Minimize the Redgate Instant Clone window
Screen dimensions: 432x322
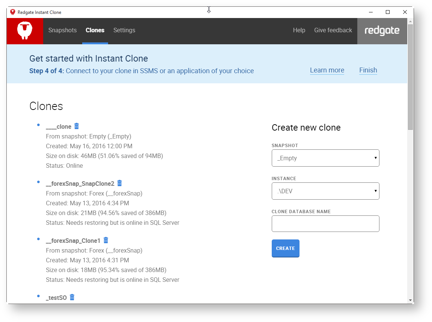point(371,12)
